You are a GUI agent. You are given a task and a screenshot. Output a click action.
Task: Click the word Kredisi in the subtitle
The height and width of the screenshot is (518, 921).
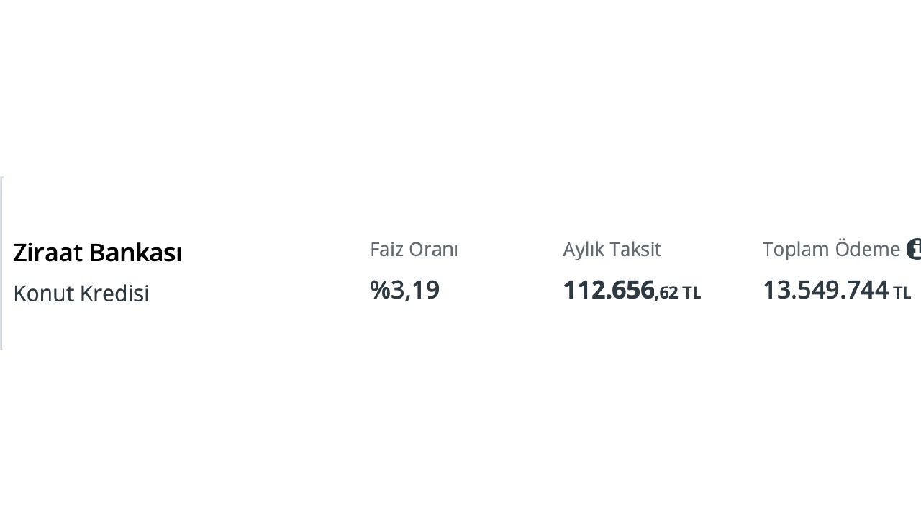[114, 294]
